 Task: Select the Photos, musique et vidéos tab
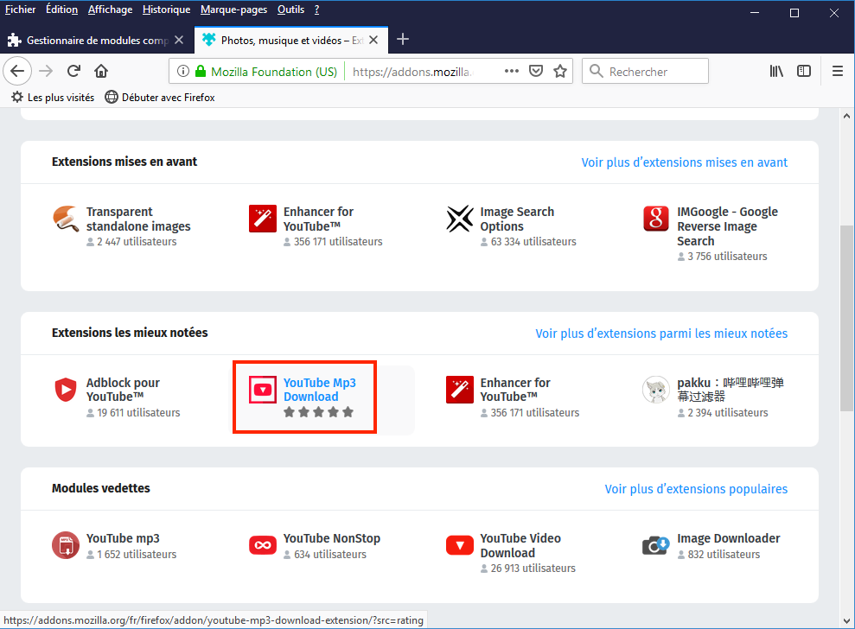click(291, 41)
